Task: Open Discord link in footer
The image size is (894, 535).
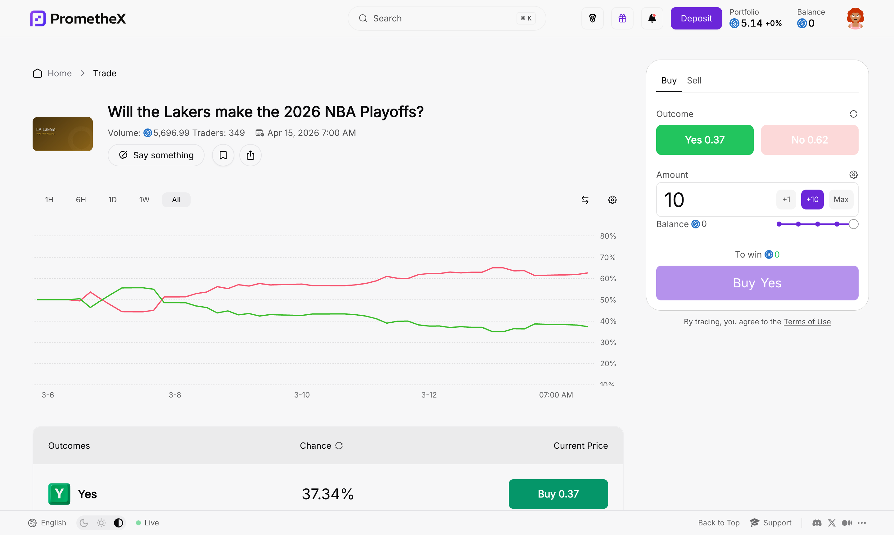Action: pos(817,523)
